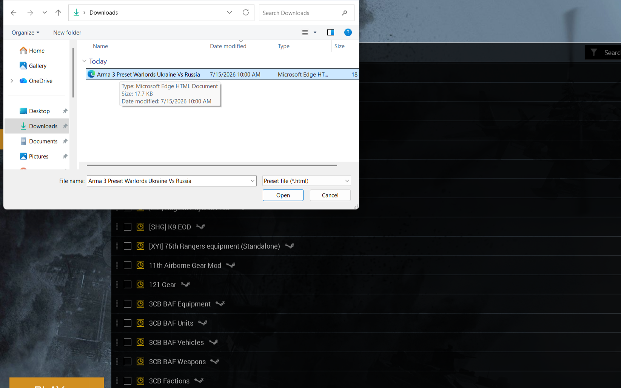Open view options dropdown arrow
The image size is (621, 388).
click(x=315, y=32)
